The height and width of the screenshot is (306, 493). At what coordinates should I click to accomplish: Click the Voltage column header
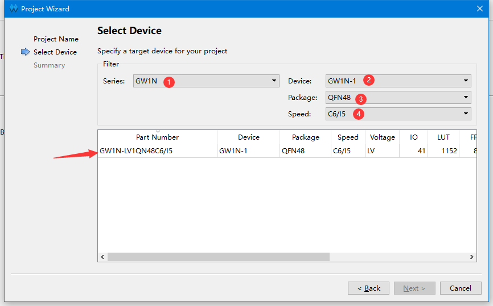tap(383, 137)
